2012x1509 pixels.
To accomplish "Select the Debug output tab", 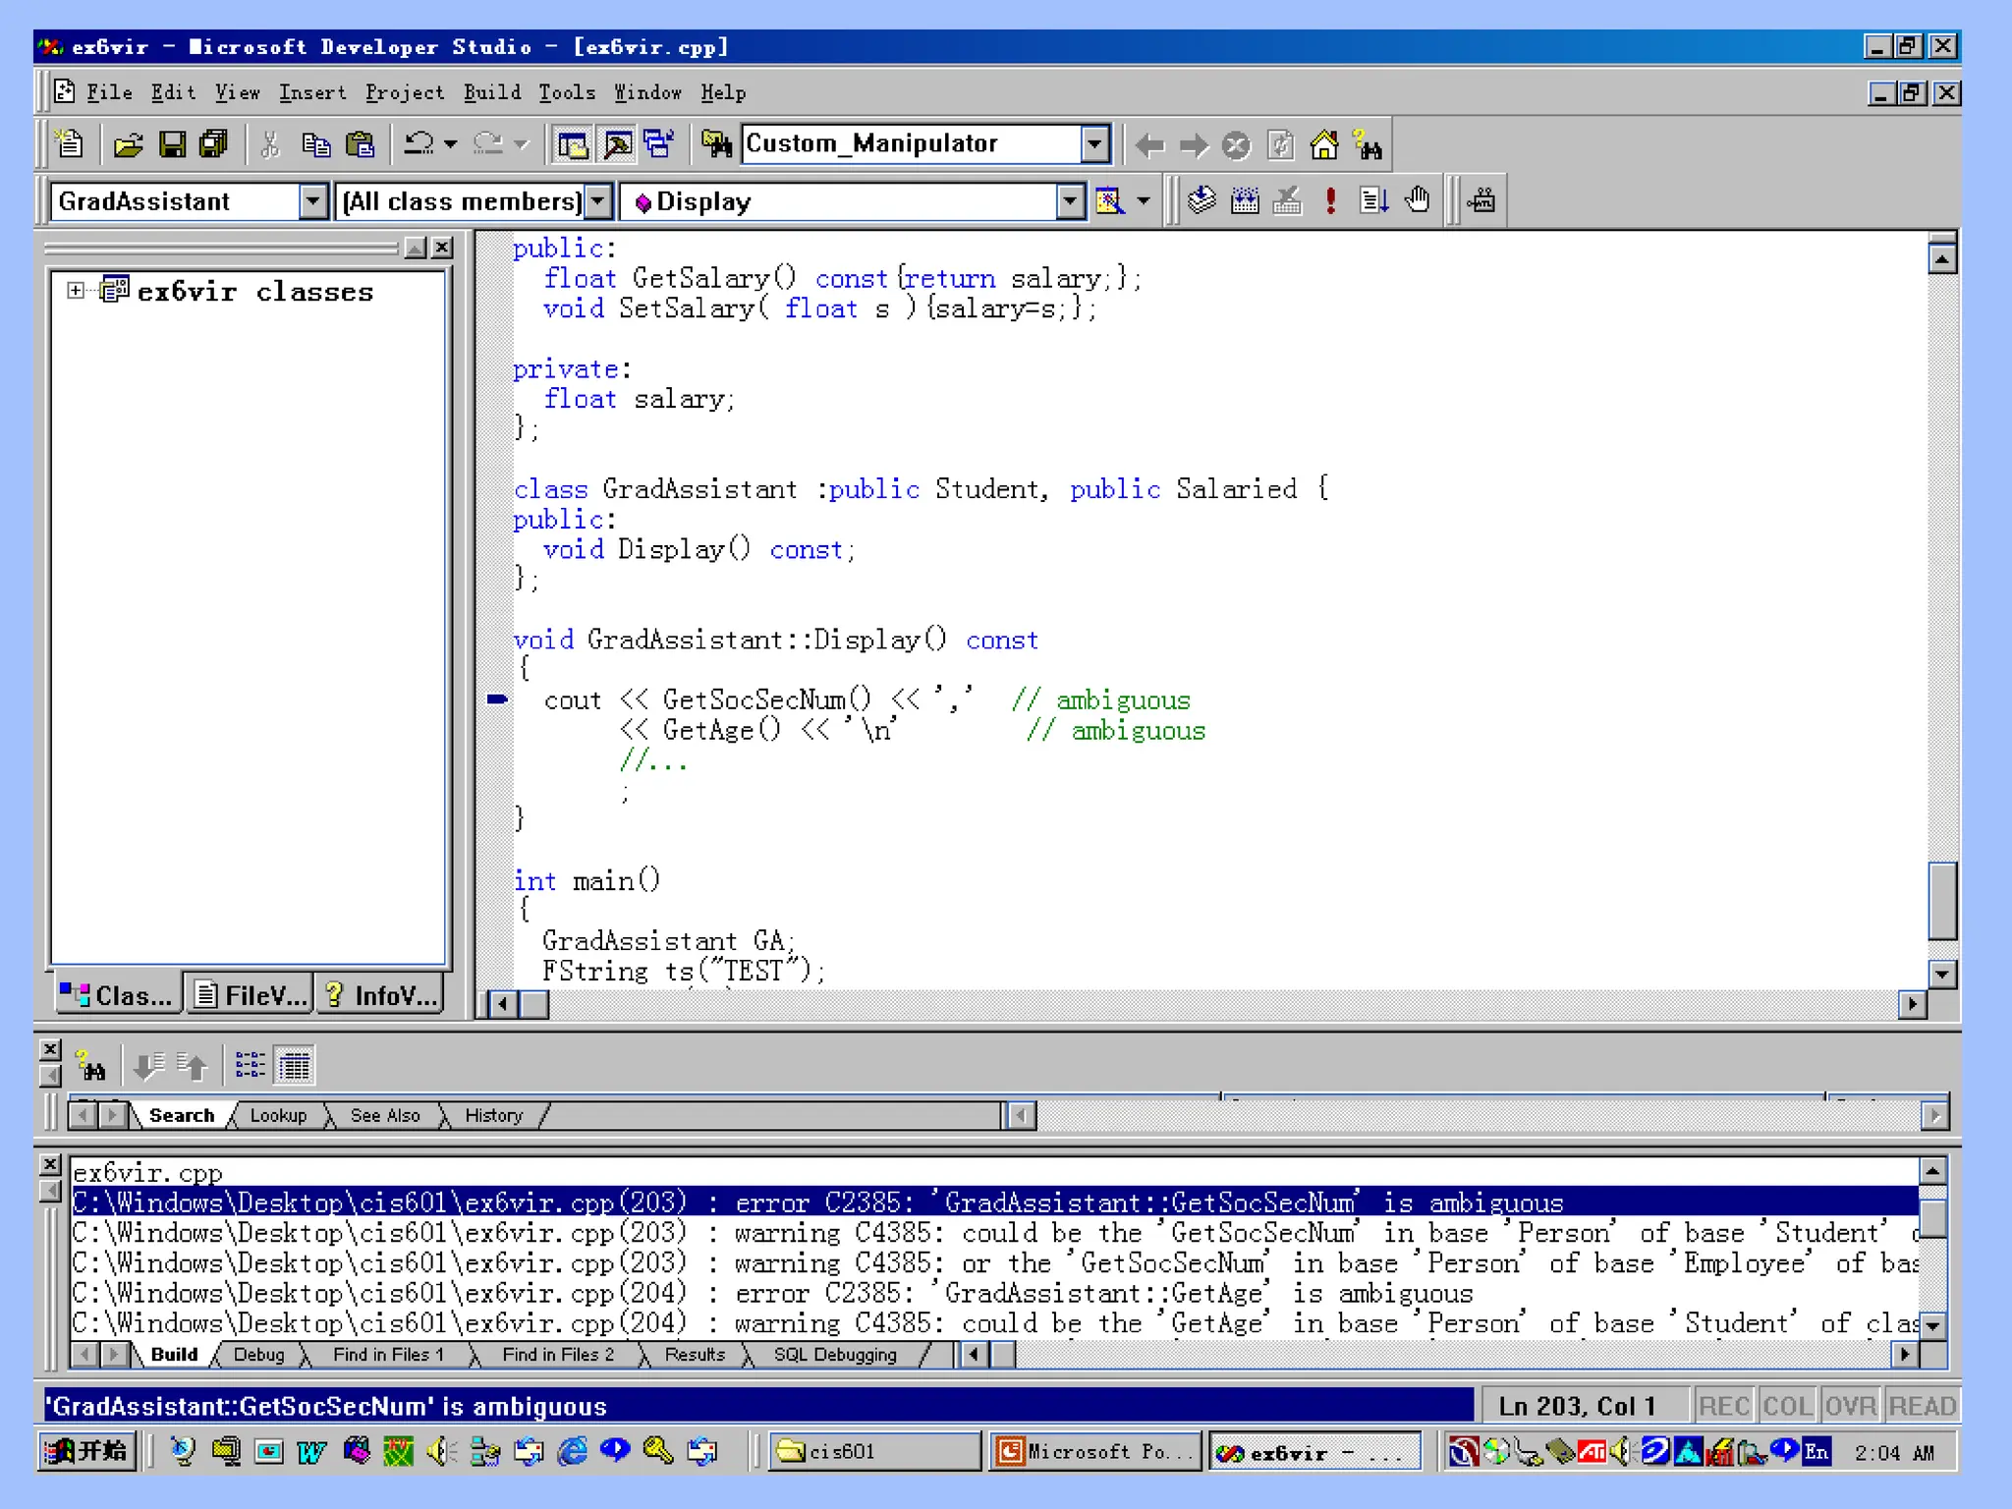I will (x=259, y=1355).
